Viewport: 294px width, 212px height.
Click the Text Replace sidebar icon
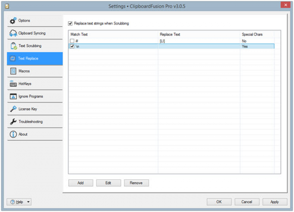point(13,58)
